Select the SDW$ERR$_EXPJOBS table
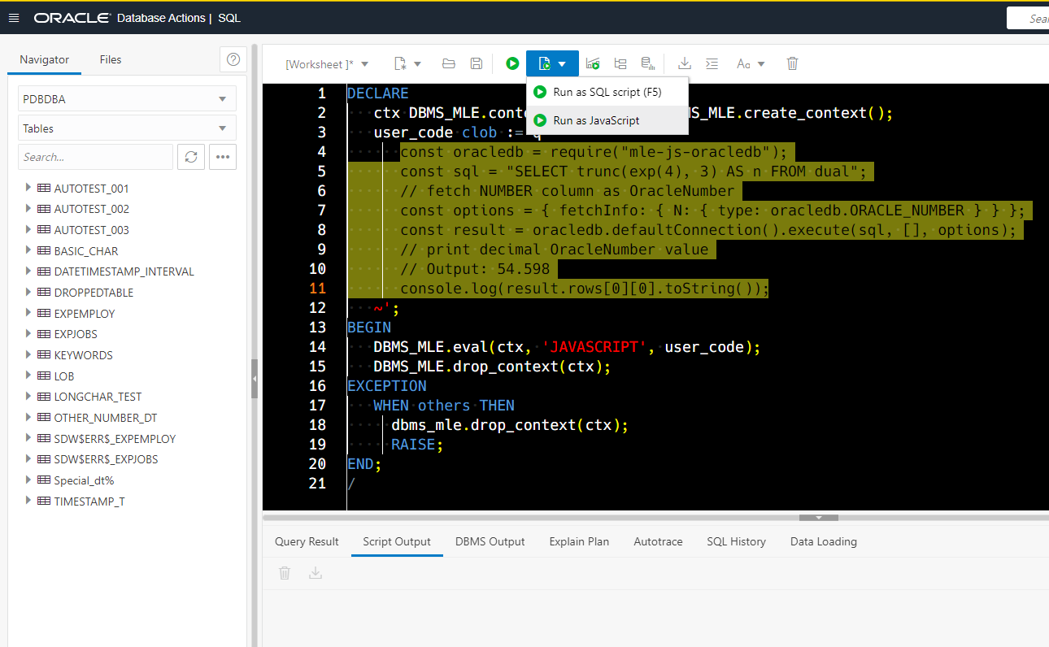Screen dimensions: 1049x647 pos(106,459)
